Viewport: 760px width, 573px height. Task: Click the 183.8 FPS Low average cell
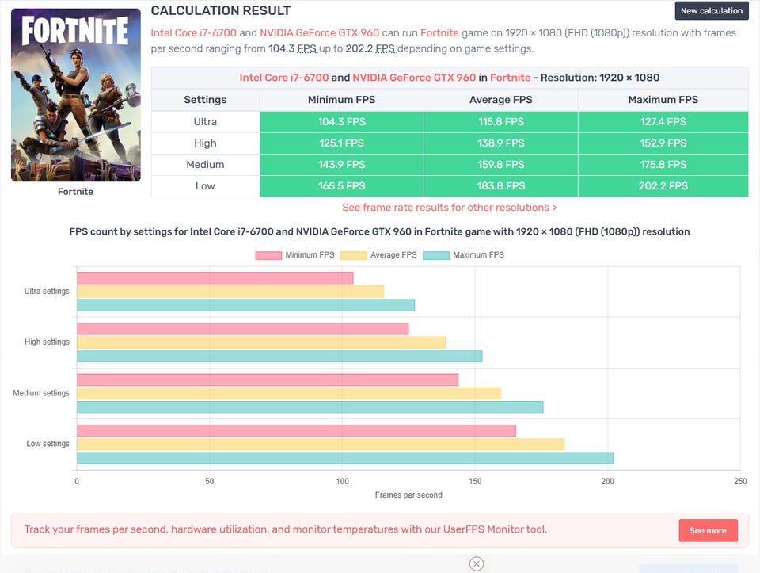[x=500, y=185]
